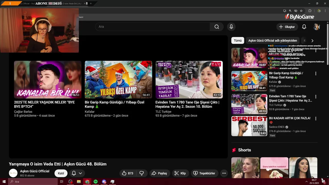Open File Explorer from the taskbar
This screenshot has height=185, width=329.
coord(79,182)
